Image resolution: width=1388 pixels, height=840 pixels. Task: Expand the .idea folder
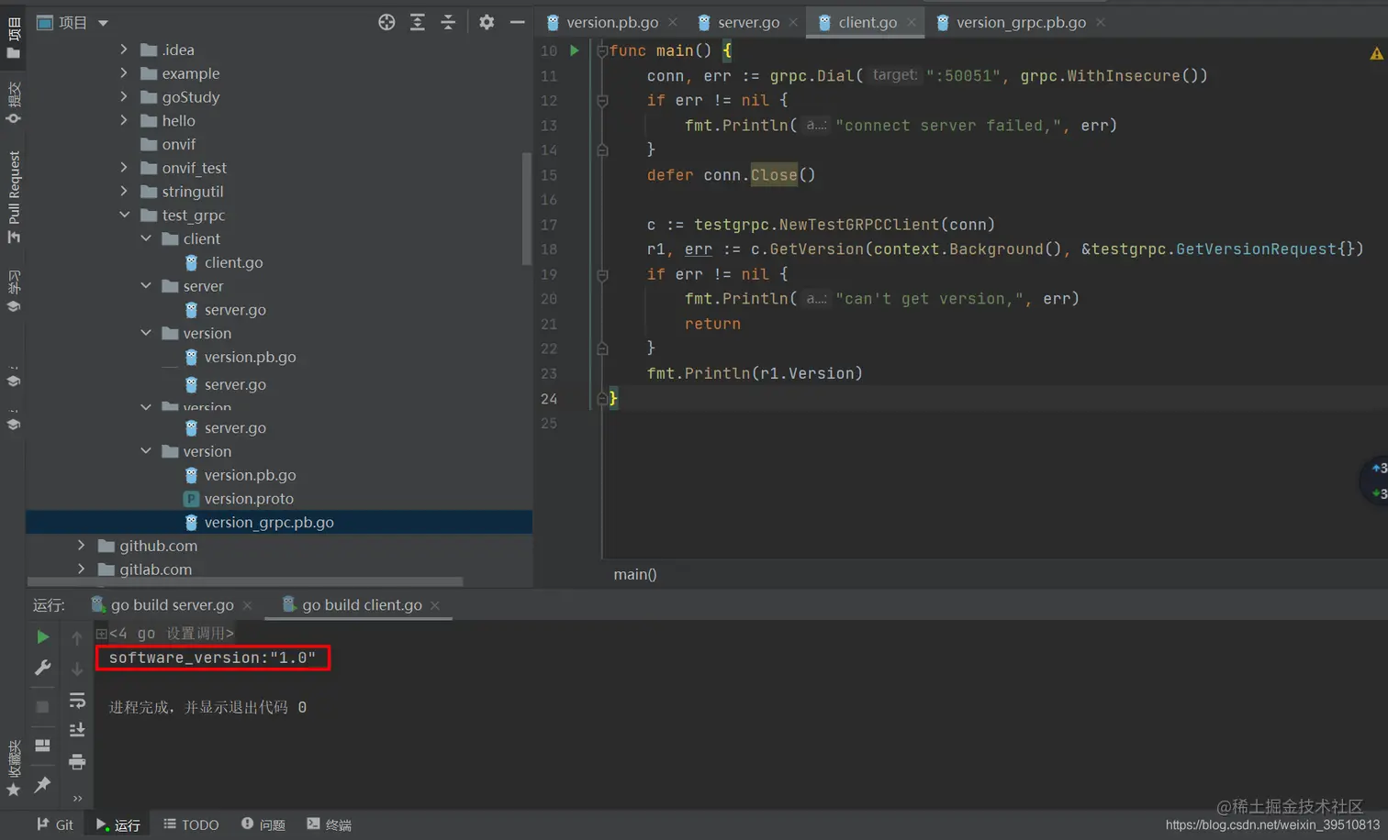pos(124,50)
